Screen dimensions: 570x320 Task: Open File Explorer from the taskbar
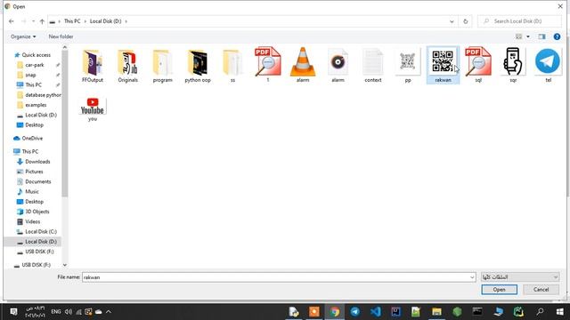(x=436, y=312)
